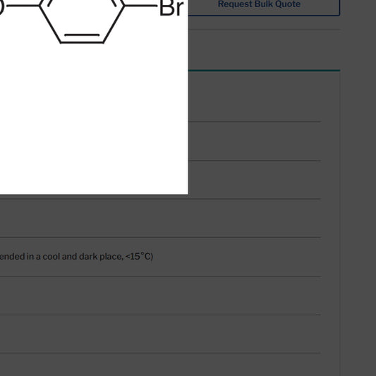Click the right ring vertex beside Br bond

tap(124, 5)
